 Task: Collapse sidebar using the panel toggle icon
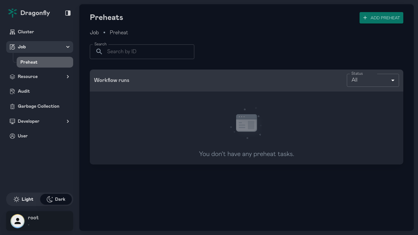click(68, 13)
